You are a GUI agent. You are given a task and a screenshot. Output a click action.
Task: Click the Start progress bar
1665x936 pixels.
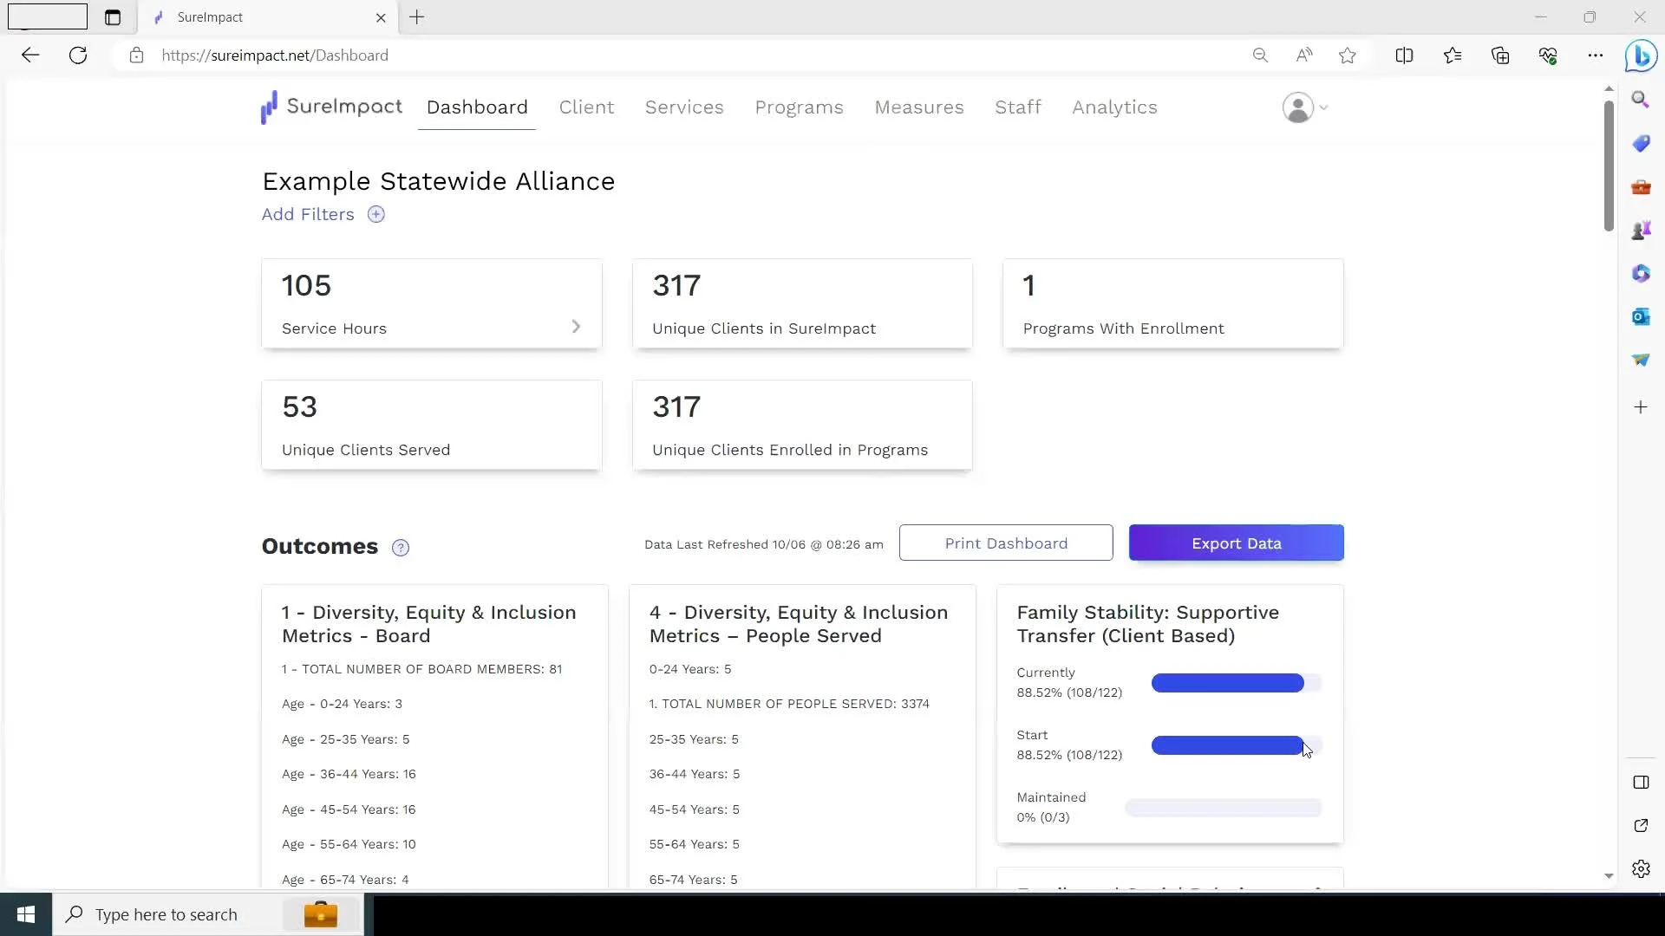[x=1236, y=746]
